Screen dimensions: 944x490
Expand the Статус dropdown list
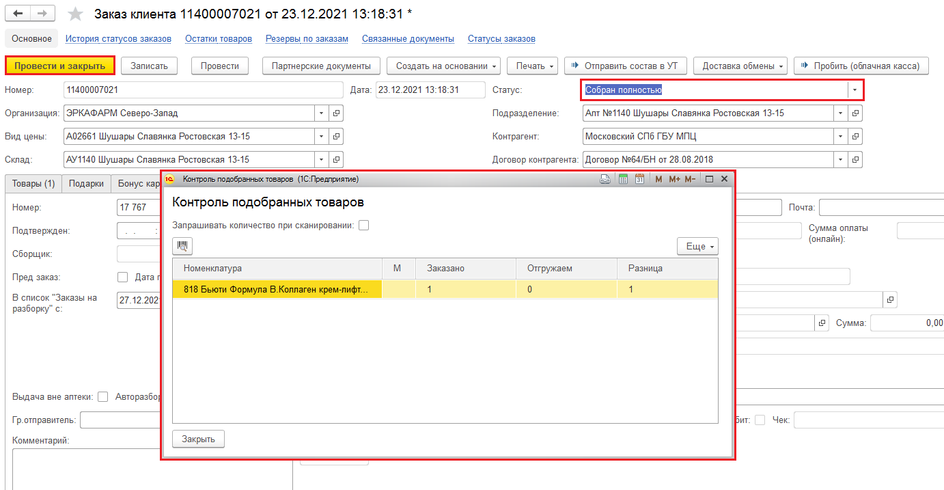pos(855,90)
